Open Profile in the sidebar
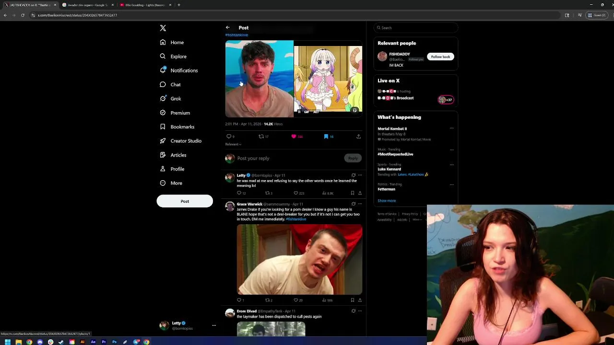Image resolution: width=614 pixels, height=345 pixels. [172, 169]
